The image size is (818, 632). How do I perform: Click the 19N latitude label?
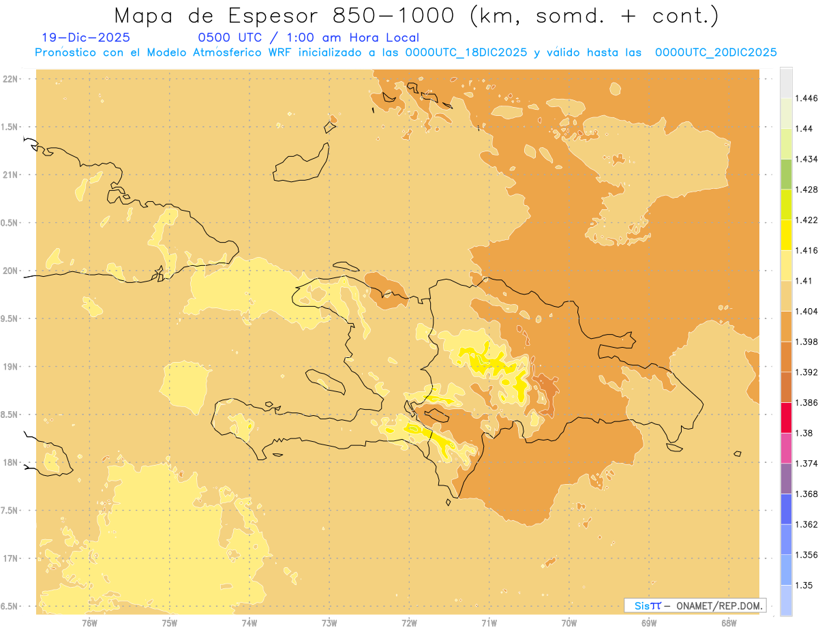10,367
